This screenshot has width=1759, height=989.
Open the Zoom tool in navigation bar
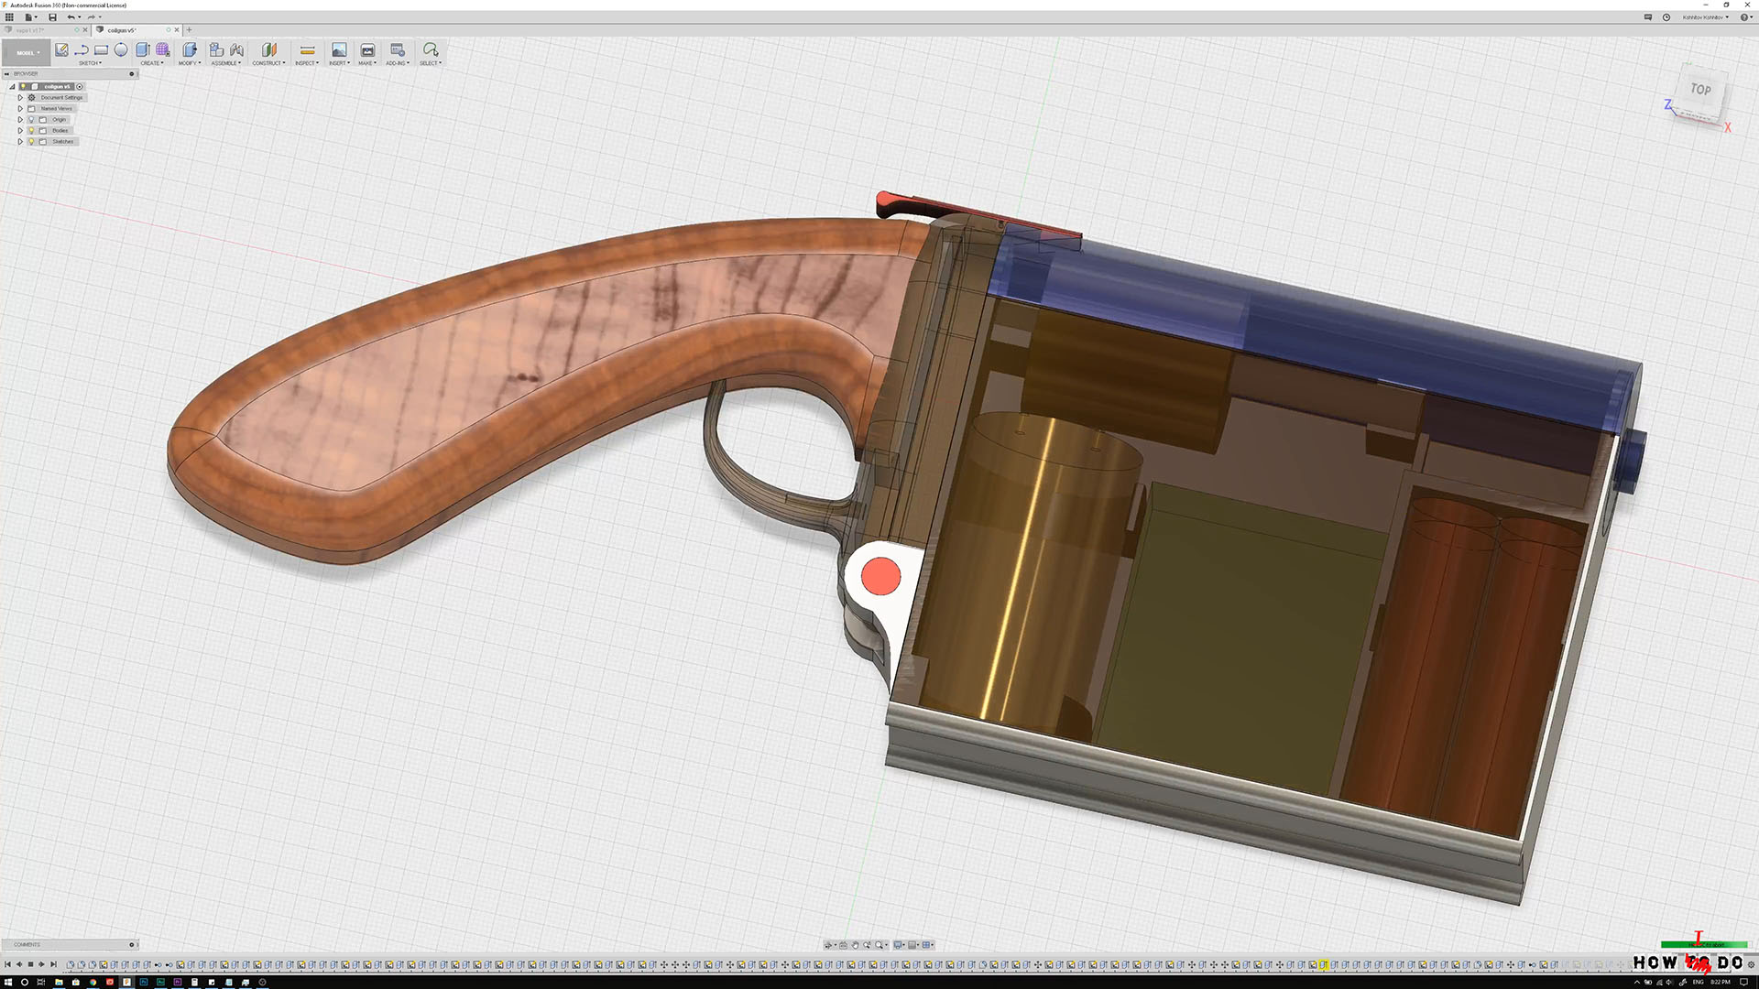pyautogui.click(x=878, y=945)
